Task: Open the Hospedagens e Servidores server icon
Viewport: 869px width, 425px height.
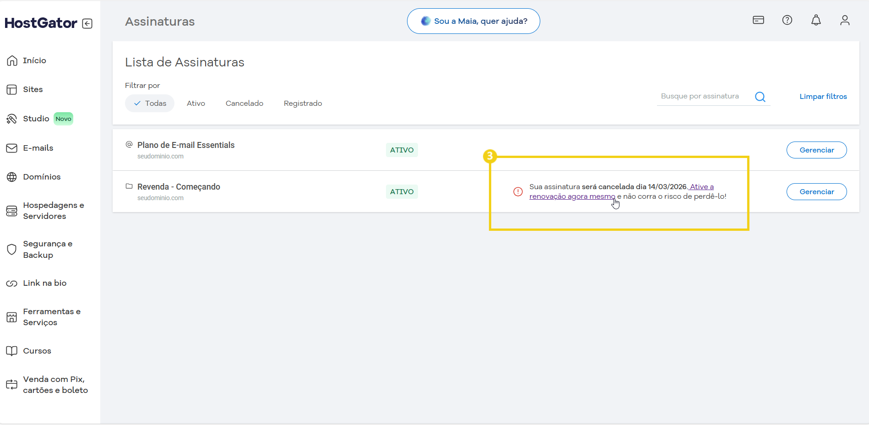Action: tap(12, 211)
